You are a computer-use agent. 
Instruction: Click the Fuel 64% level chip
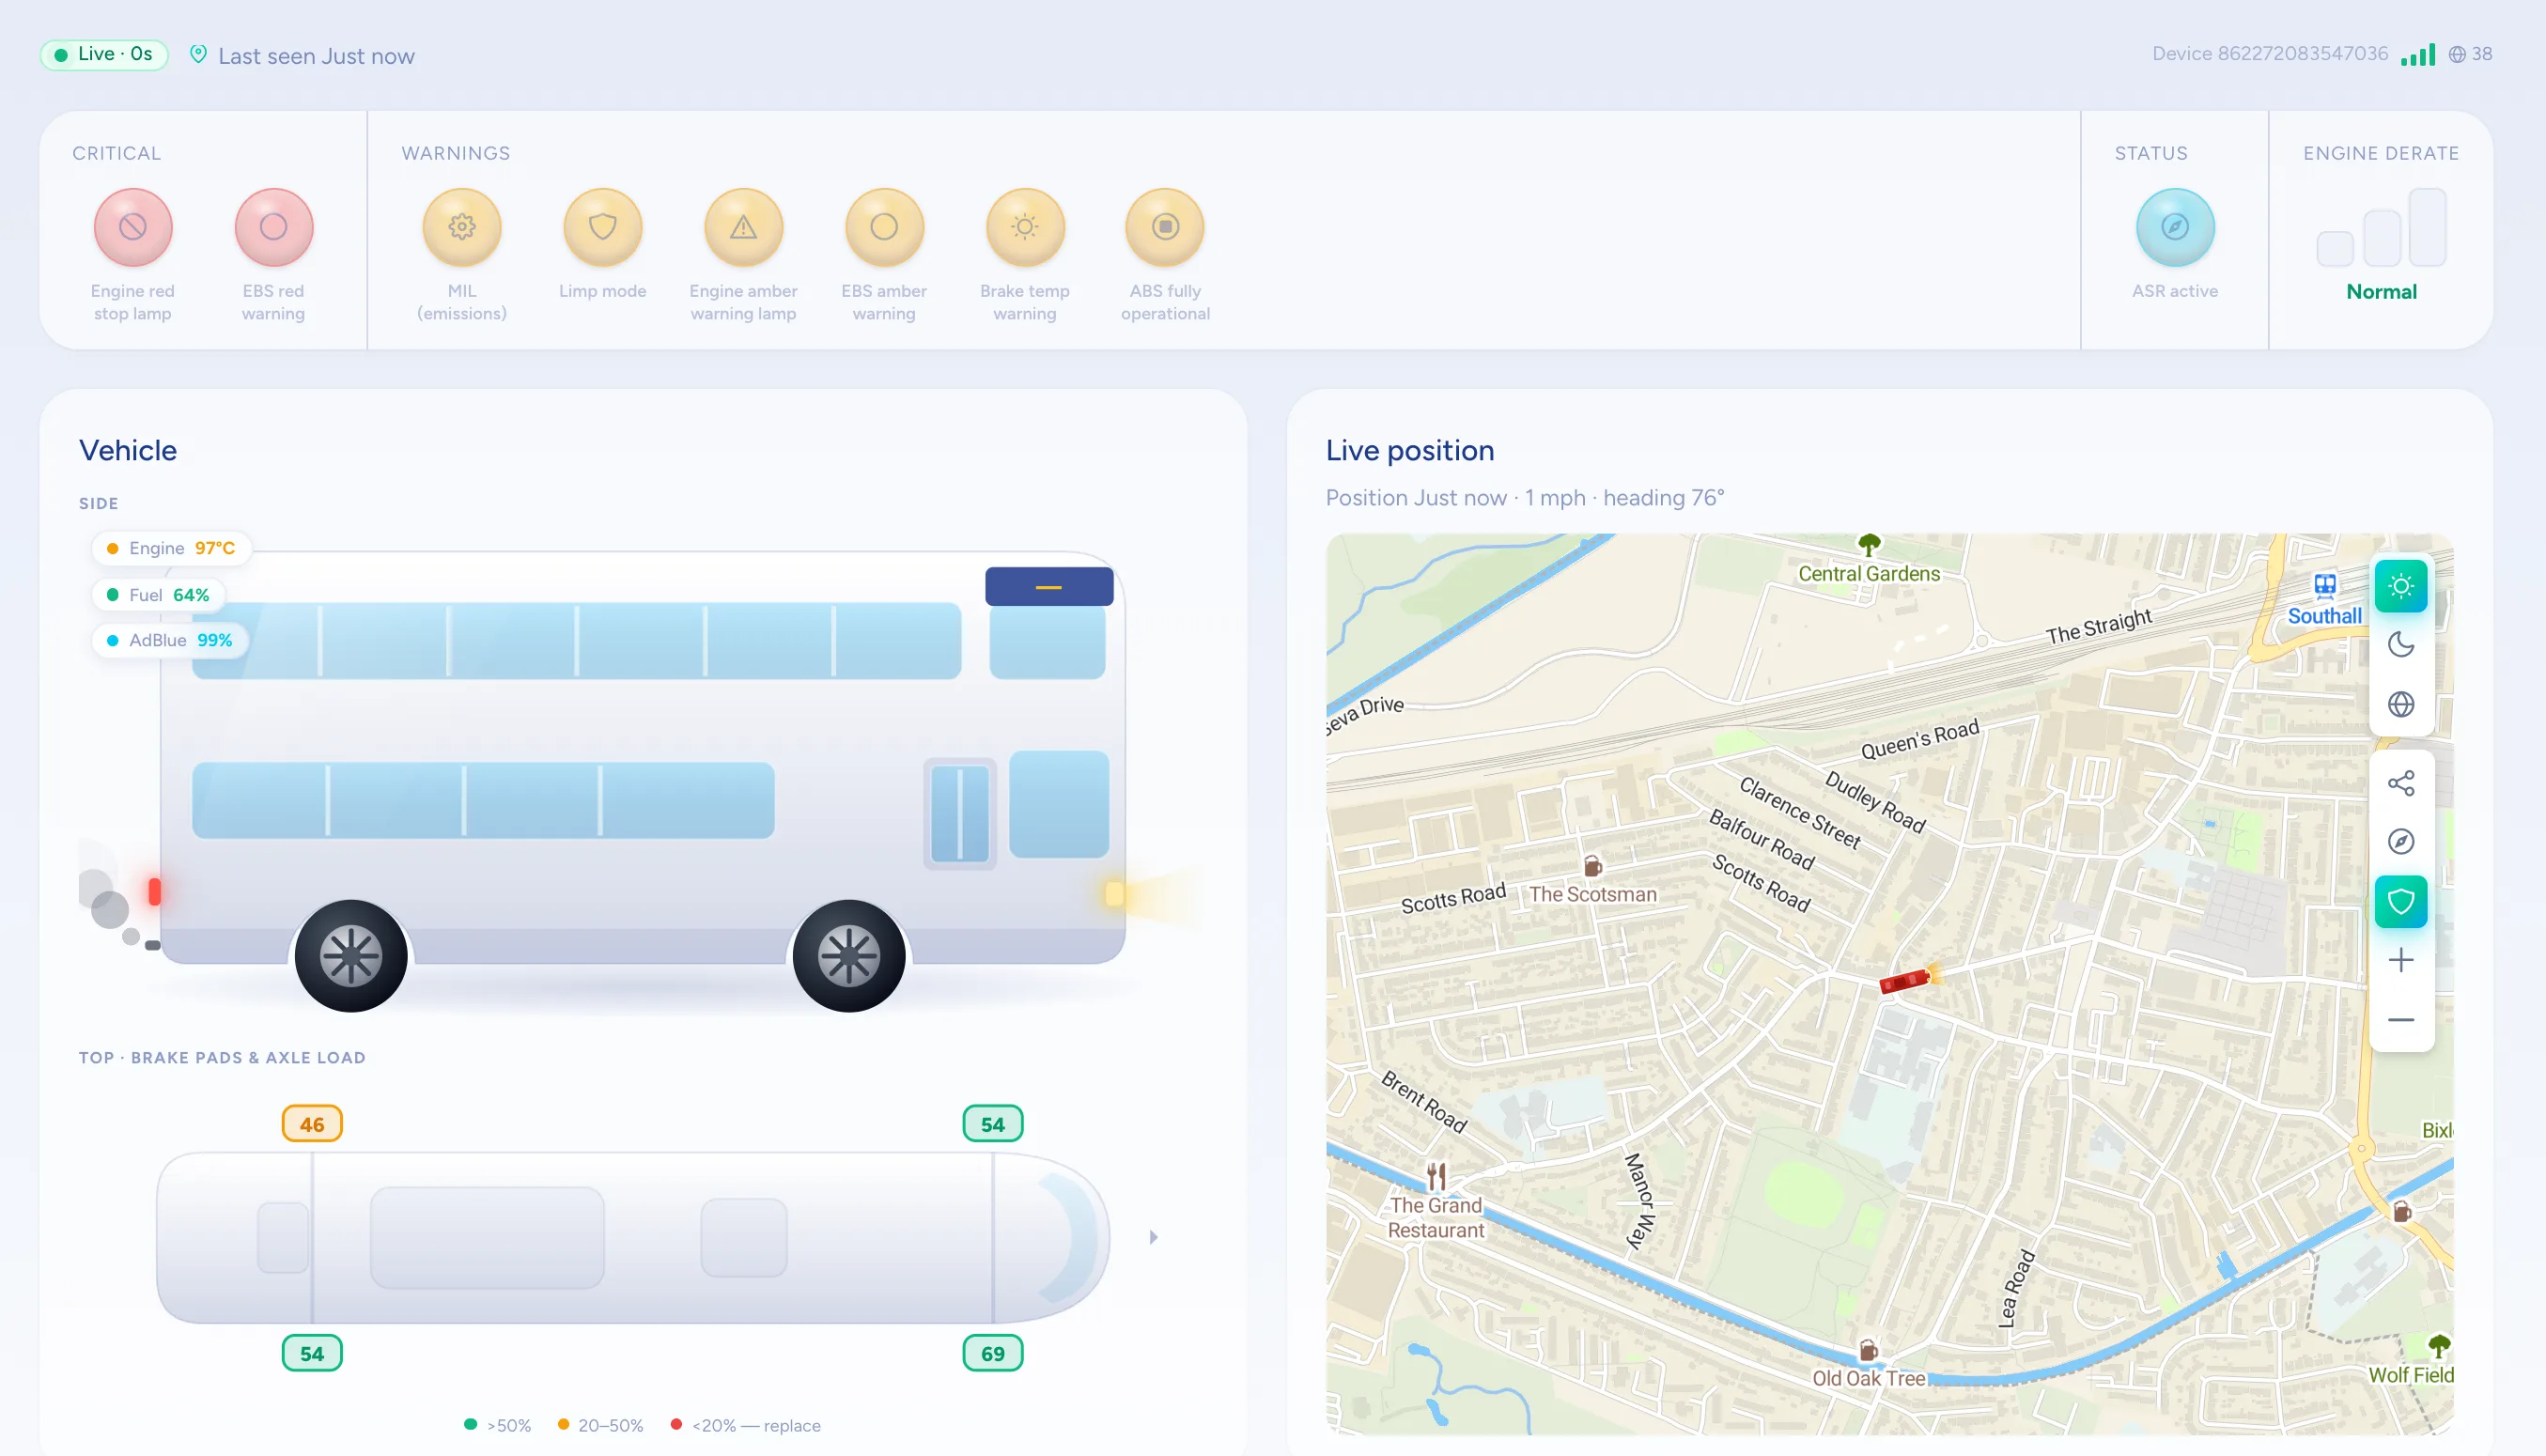click(158, 595)
